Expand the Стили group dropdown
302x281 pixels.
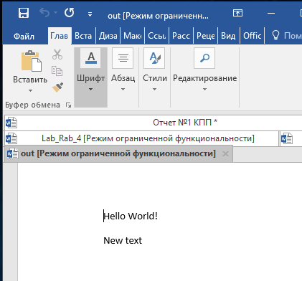pos(154,77)
